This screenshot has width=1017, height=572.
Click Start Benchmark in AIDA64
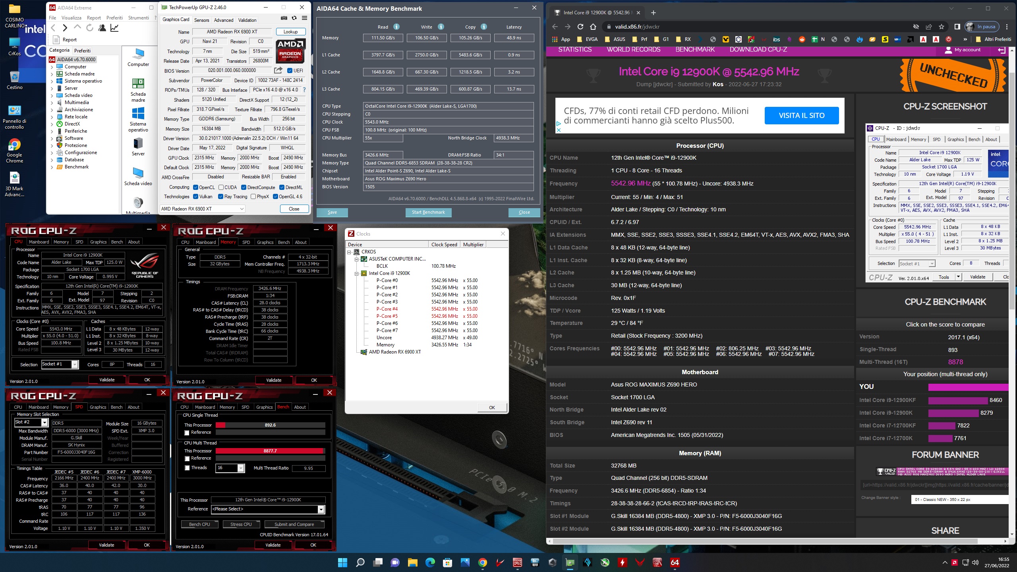pyautogui.click(x=428, y=213)
